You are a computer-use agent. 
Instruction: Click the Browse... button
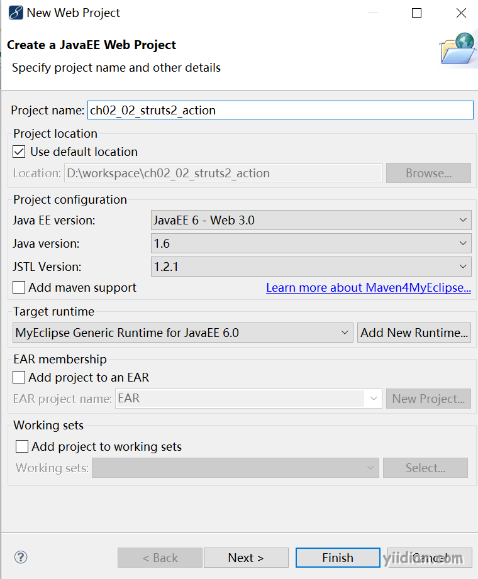pos(428,173)
